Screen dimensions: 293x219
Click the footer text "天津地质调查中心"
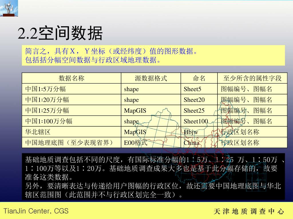pyautogui.click(x=249, y=211)
